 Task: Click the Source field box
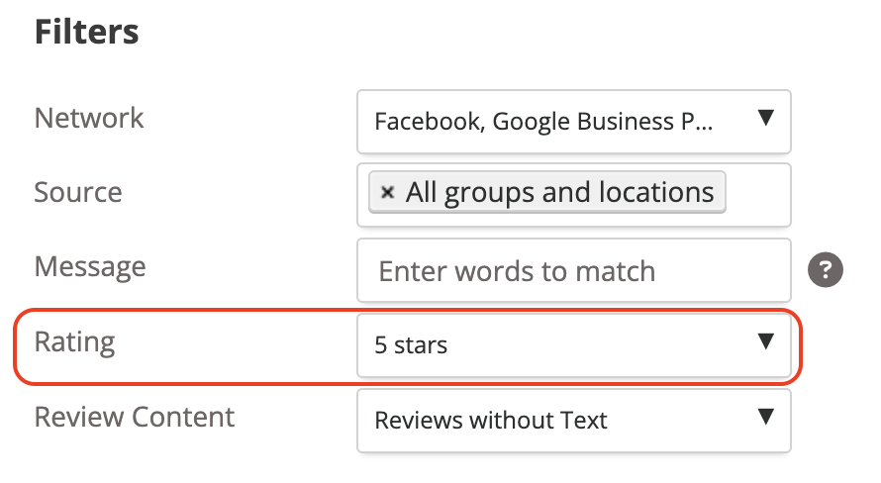point(574,195)
